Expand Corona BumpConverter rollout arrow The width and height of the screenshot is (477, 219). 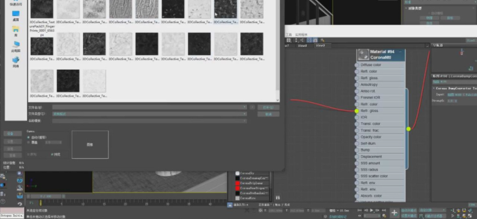434,88
